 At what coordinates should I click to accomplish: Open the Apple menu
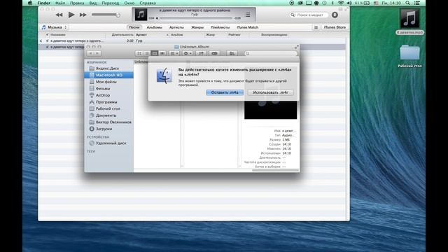click(x=30, y=3)
